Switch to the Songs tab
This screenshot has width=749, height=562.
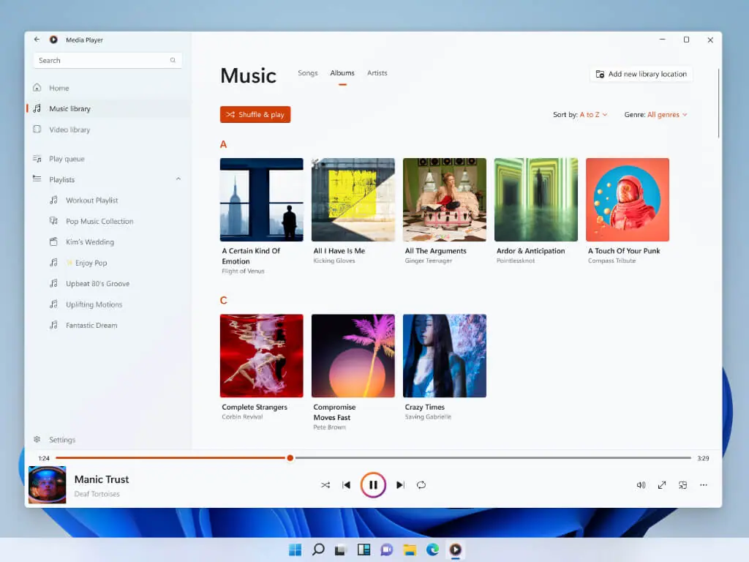pyautogui.click(x=308, y=73)
